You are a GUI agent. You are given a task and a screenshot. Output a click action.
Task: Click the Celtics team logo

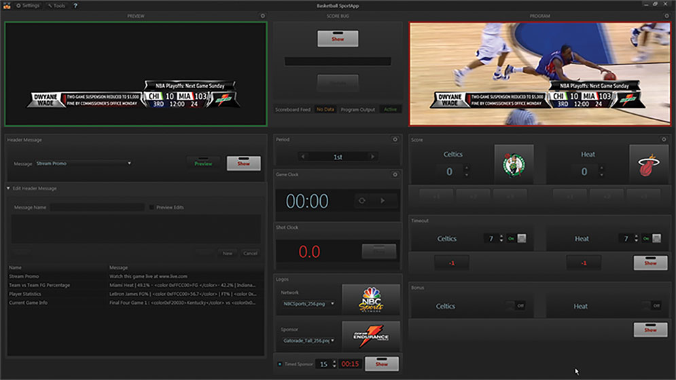click(x=514, y=164)
